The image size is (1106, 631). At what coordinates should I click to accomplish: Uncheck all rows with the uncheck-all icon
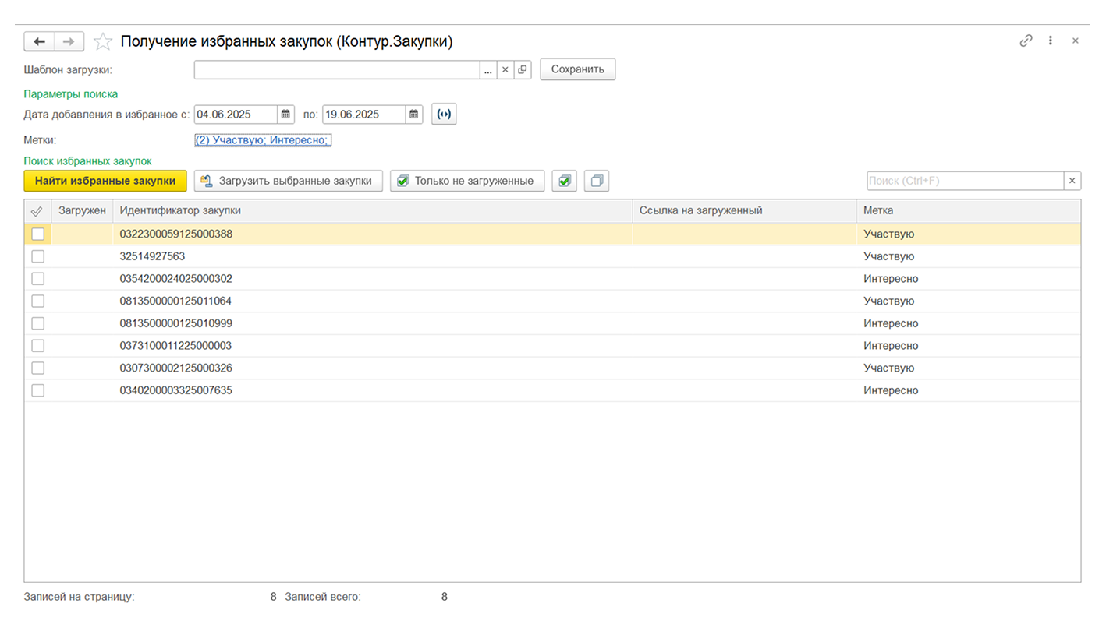pyautogui.click(x=597, y=181)
